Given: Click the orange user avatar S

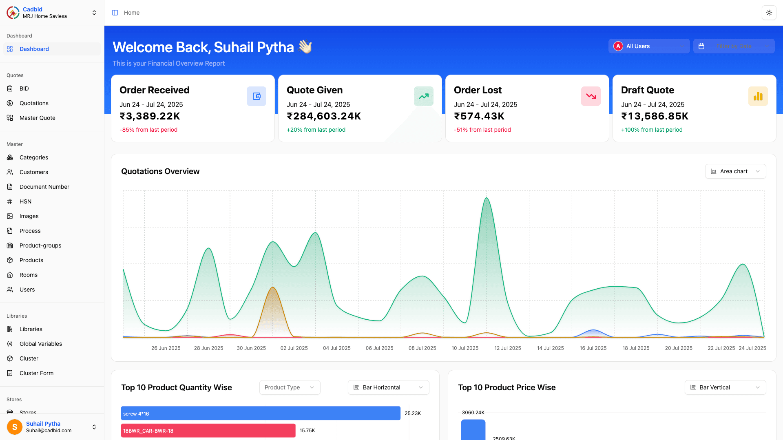Looking at the screenshot, I should coord(15,427).
